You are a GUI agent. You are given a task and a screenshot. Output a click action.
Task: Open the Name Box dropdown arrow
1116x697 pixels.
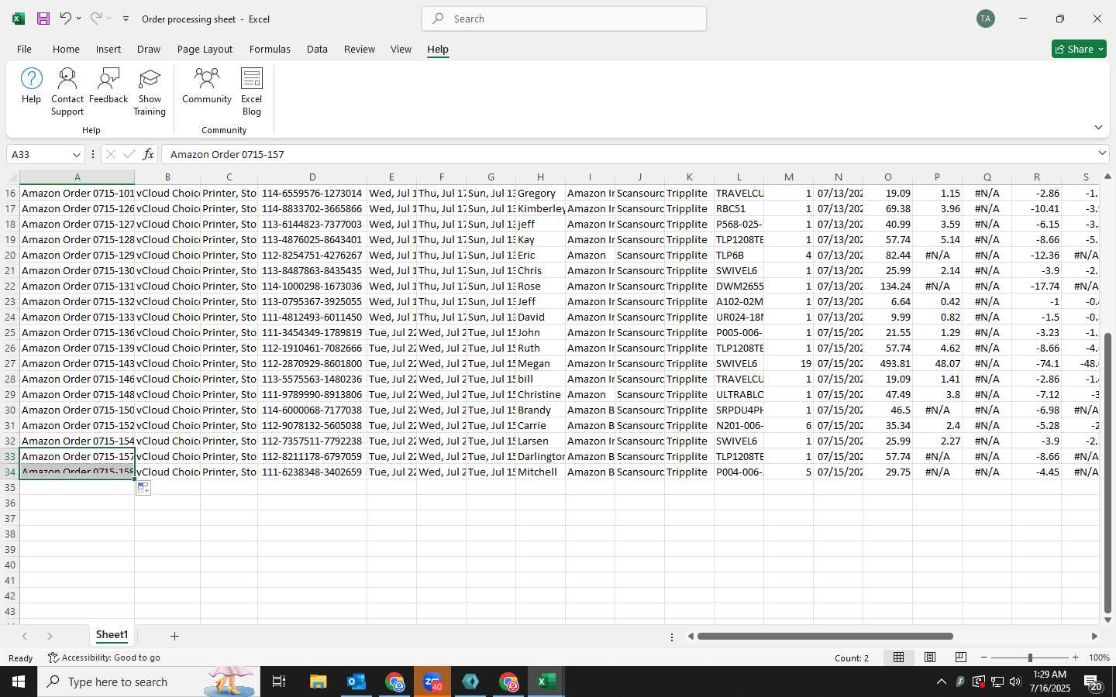click(x=76, y=154)
